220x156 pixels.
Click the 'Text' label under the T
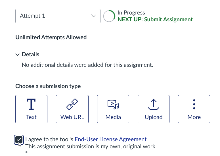[x=31, y=117]
